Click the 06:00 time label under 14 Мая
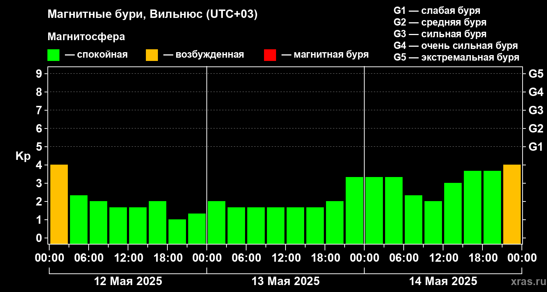This screenshot has width=547, height=292. coord(404,258)
